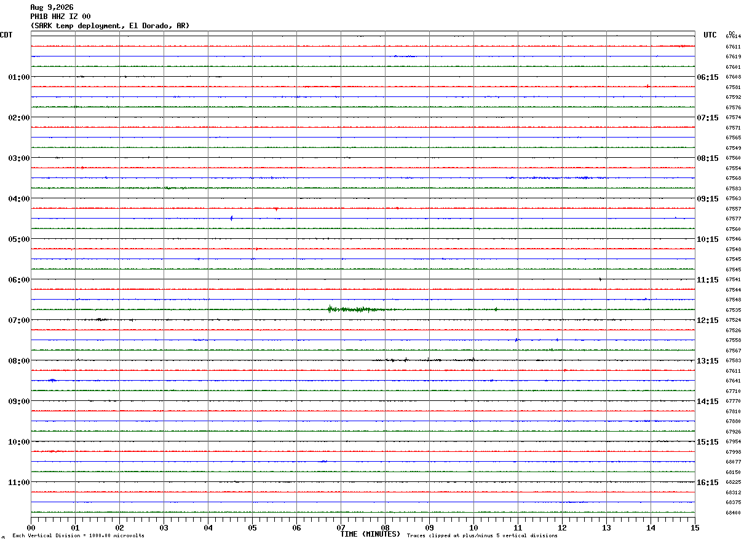Select the 15 minute axis tick label
Screen dimensions: 744x544
coord(695,528)
